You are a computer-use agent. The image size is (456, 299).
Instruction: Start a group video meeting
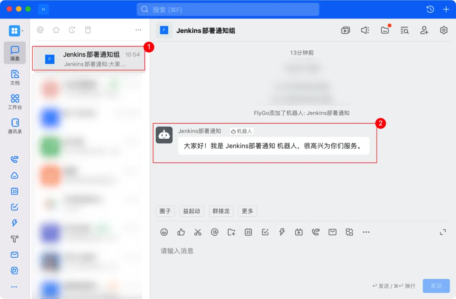345,30
